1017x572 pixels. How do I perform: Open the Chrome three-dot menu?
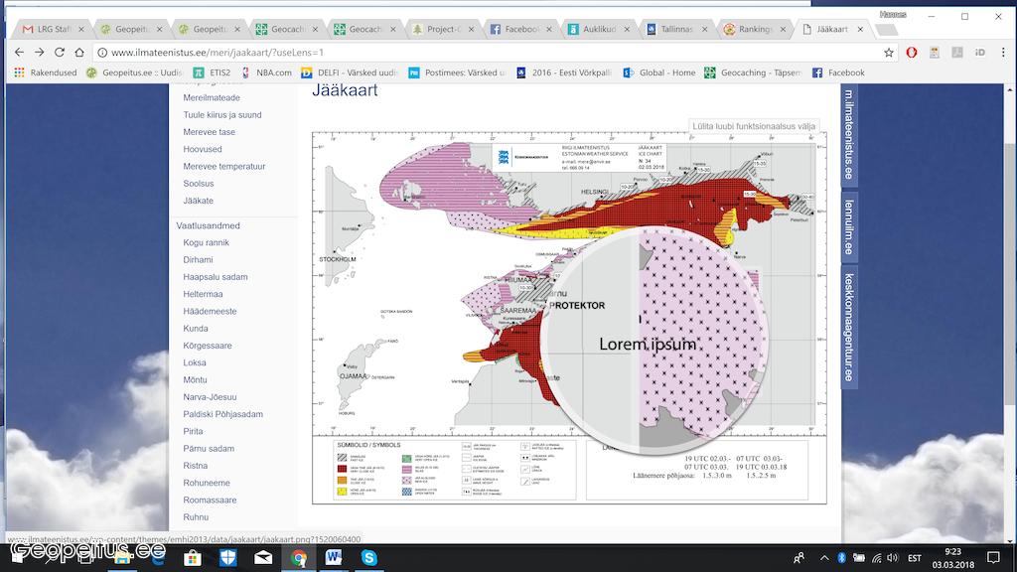pyautogui.click(x=1003, y=53)
